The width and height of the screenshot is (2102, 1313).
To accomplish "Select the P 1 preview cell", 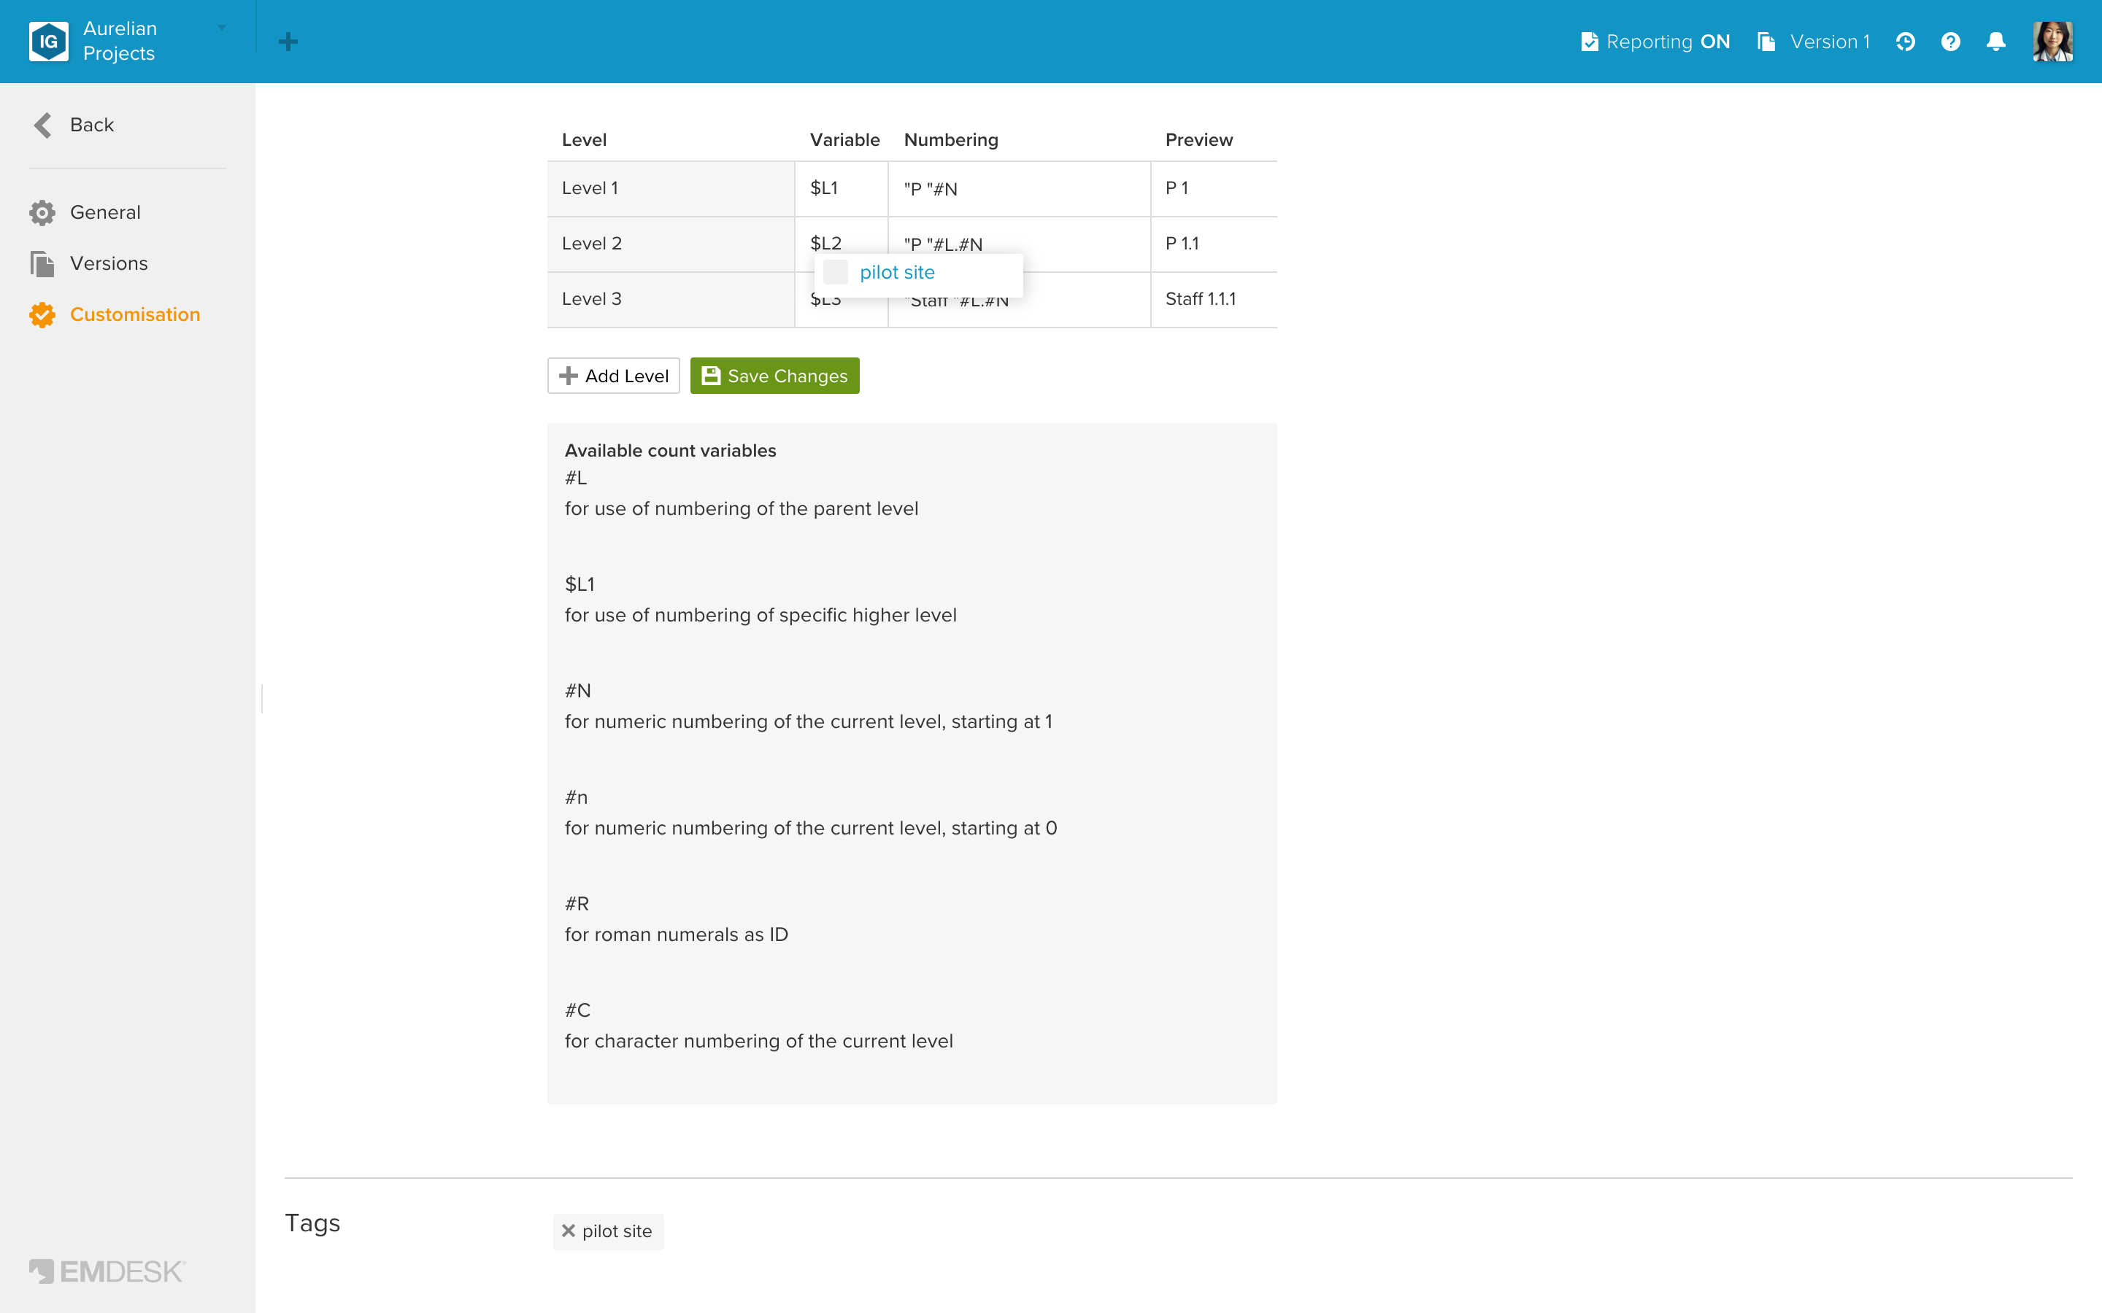I will 1214,188.
